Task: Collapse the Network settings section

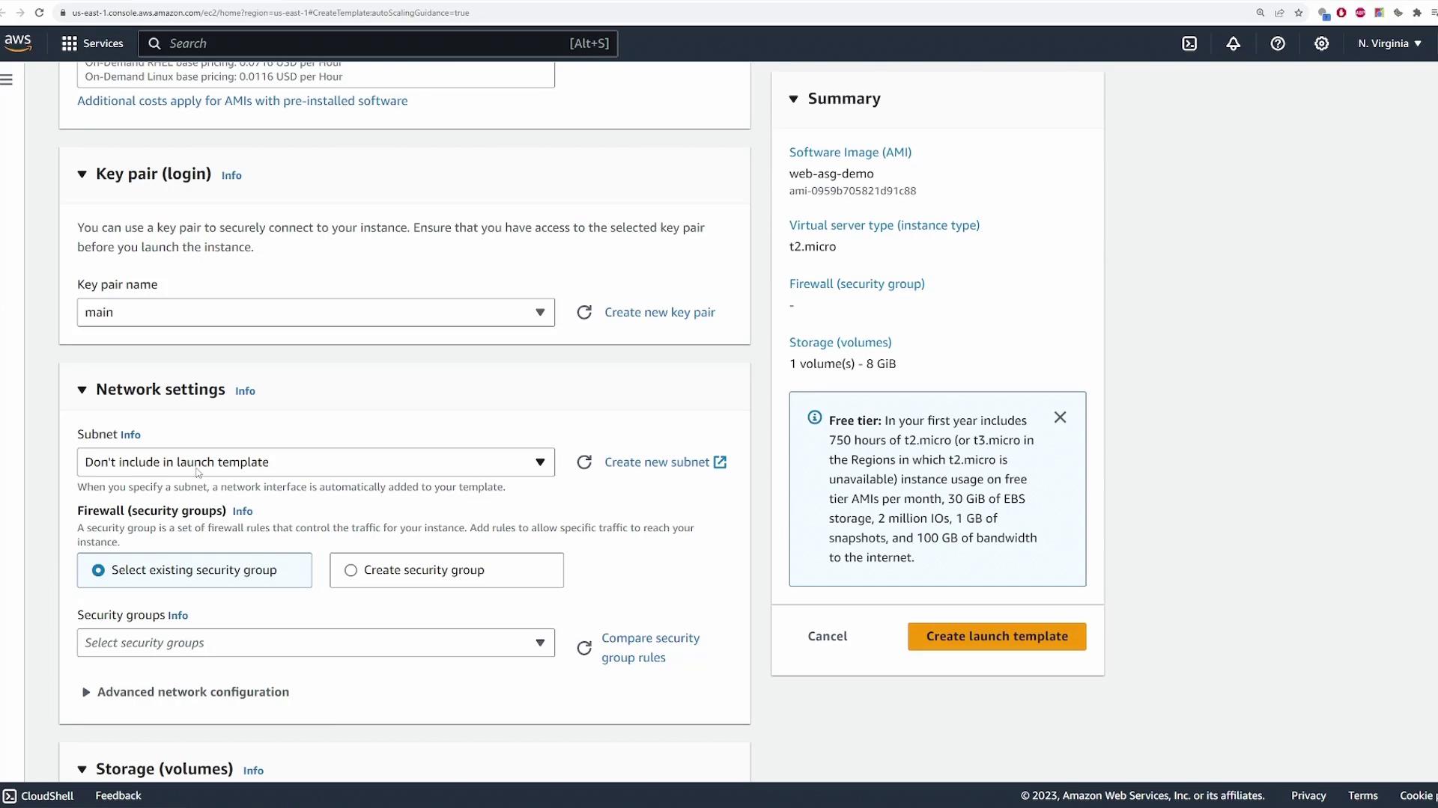Action: [x=82, y=390]
